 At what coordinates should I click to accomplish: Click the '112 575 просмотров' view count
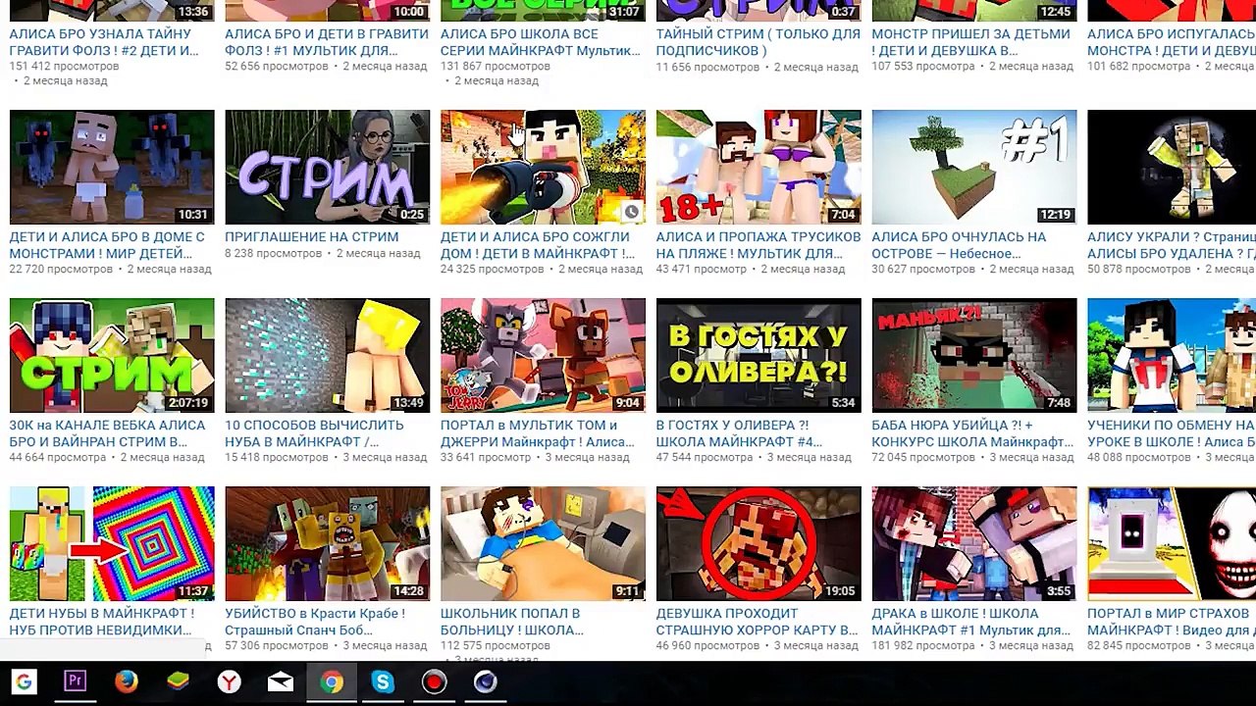496,645
